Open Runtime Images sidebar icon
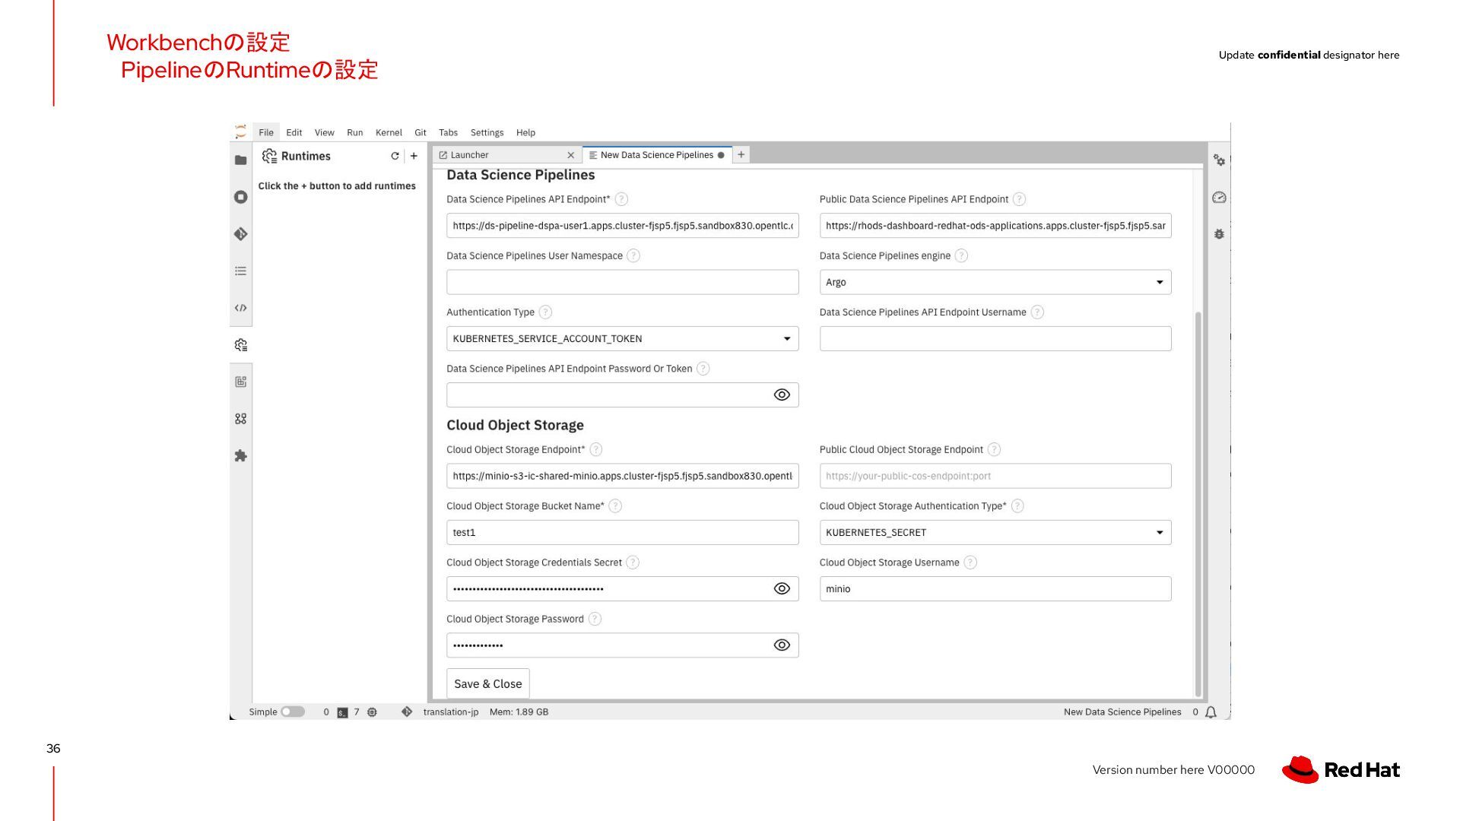The image size is (1460, 821). click(240, 382)
